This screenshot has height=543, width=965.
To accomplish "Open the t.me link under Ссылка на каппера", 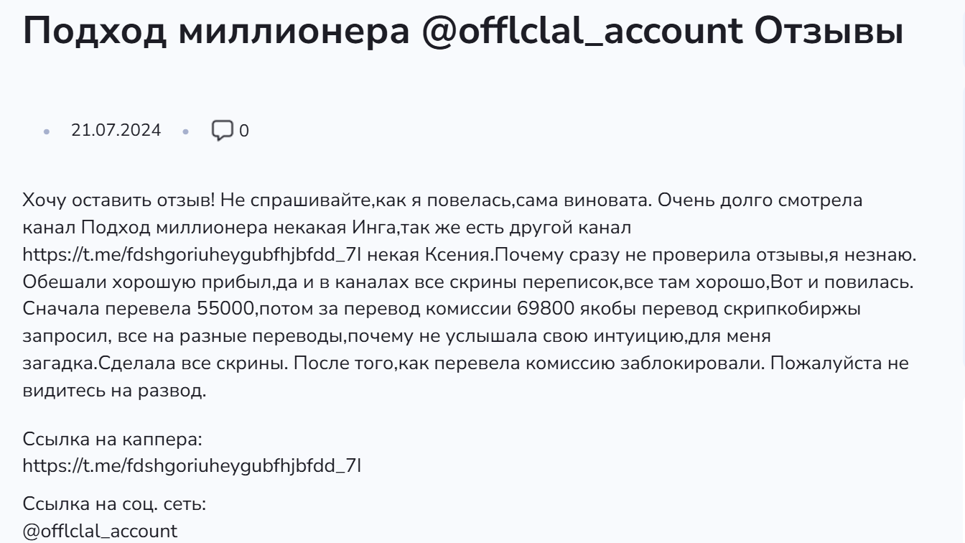I will pyautogui.click(x=192, y=465).
